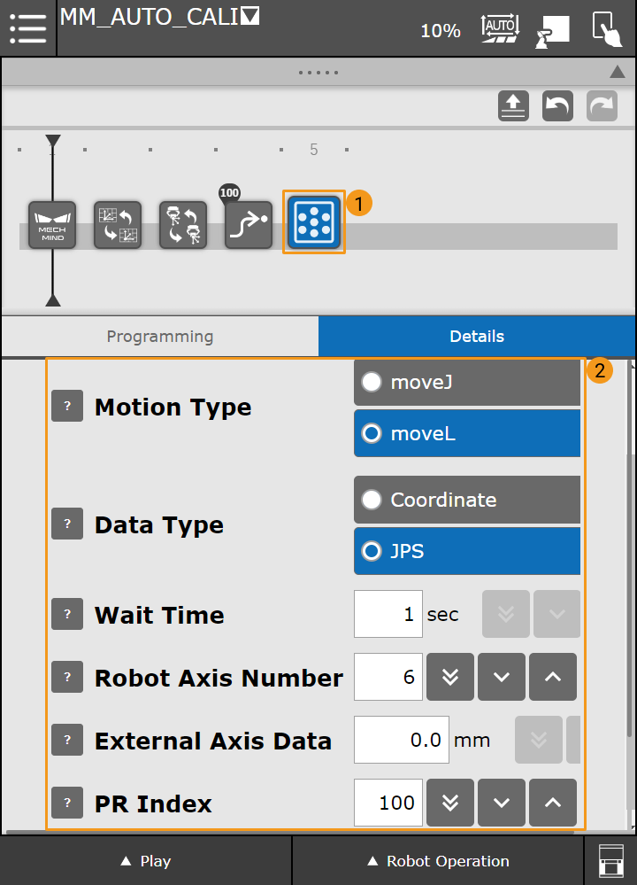Click the Wait Time input field
This screenshot has height=885, width=637.
click(388, 615)
